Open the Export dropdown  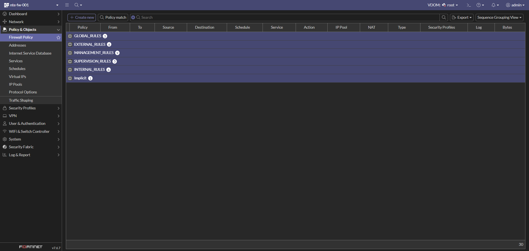(x=461, y=17)
